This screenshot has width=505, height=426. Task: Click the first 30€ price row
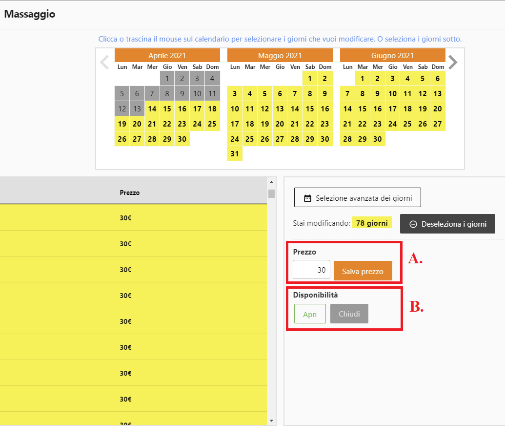(x=133, y=218)
